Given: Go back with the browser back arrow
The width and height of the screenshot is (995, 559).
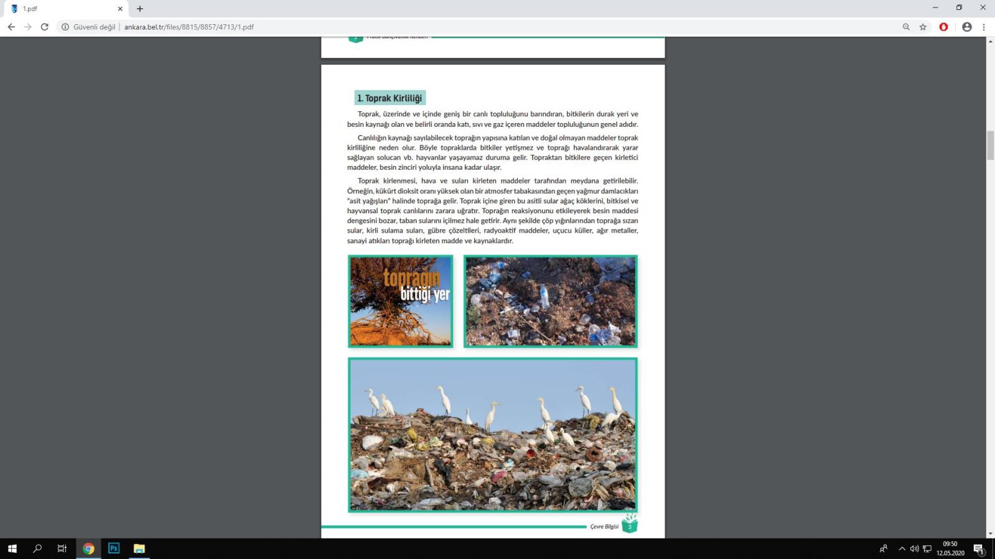Looking at the screenshot, I should [11, 27].
